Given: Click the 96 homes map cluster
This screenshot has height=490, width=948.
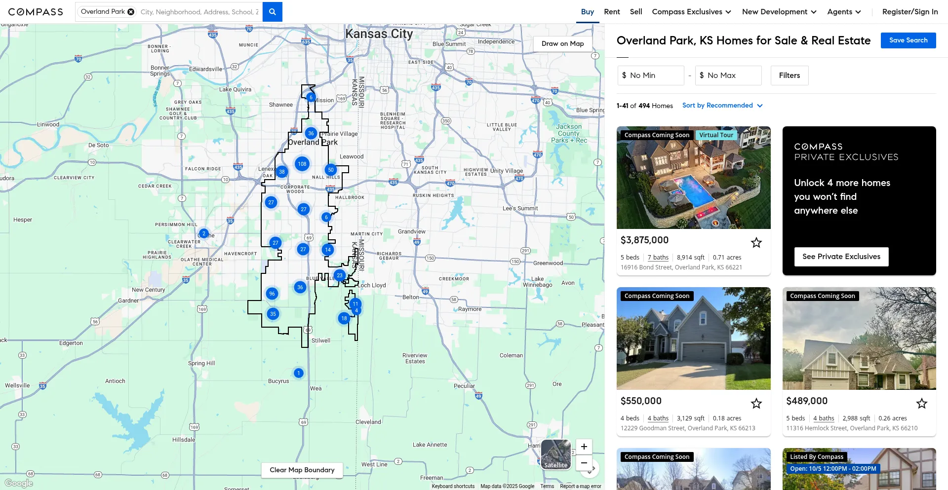Looking at the screenshot, I should click(272, 294).
